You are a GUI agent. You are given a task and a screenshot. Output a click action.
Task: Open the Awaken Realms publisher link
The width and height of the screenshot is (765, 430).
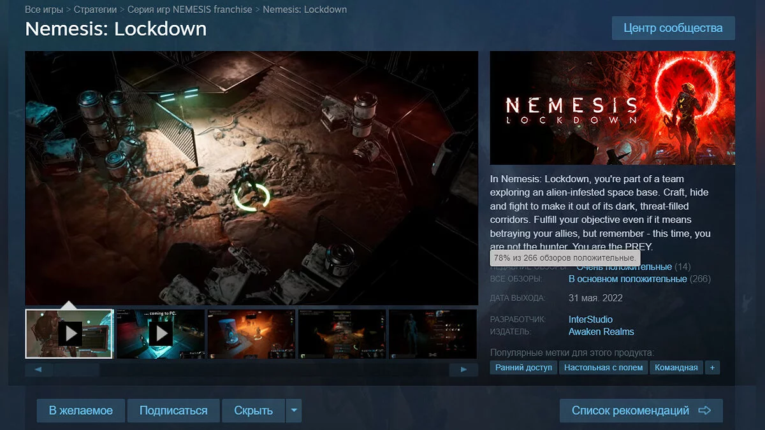pyautogui.click(x=601, y=331)
